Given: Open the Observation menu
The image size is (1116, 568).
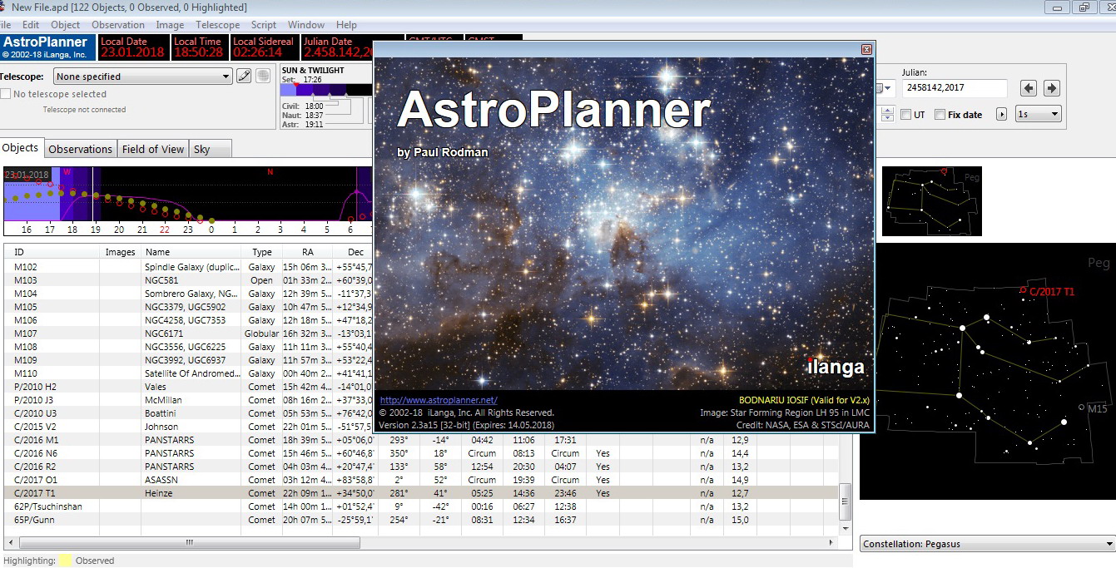Looking at the screenshot, I should (118, 25).
